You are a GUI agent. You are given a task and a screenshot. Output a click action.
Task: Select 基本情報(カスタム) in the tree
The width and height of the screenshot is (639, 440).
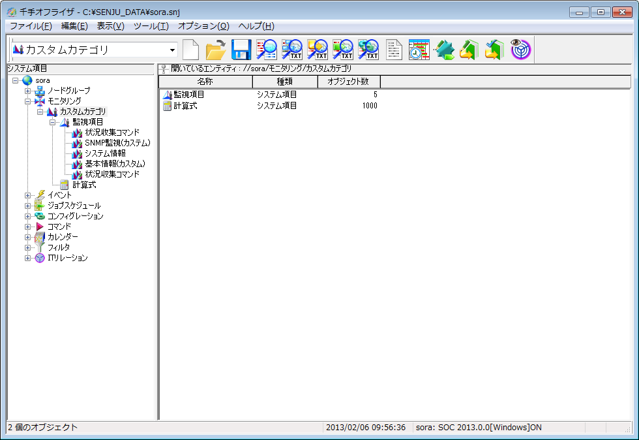[x=115, y=164]
